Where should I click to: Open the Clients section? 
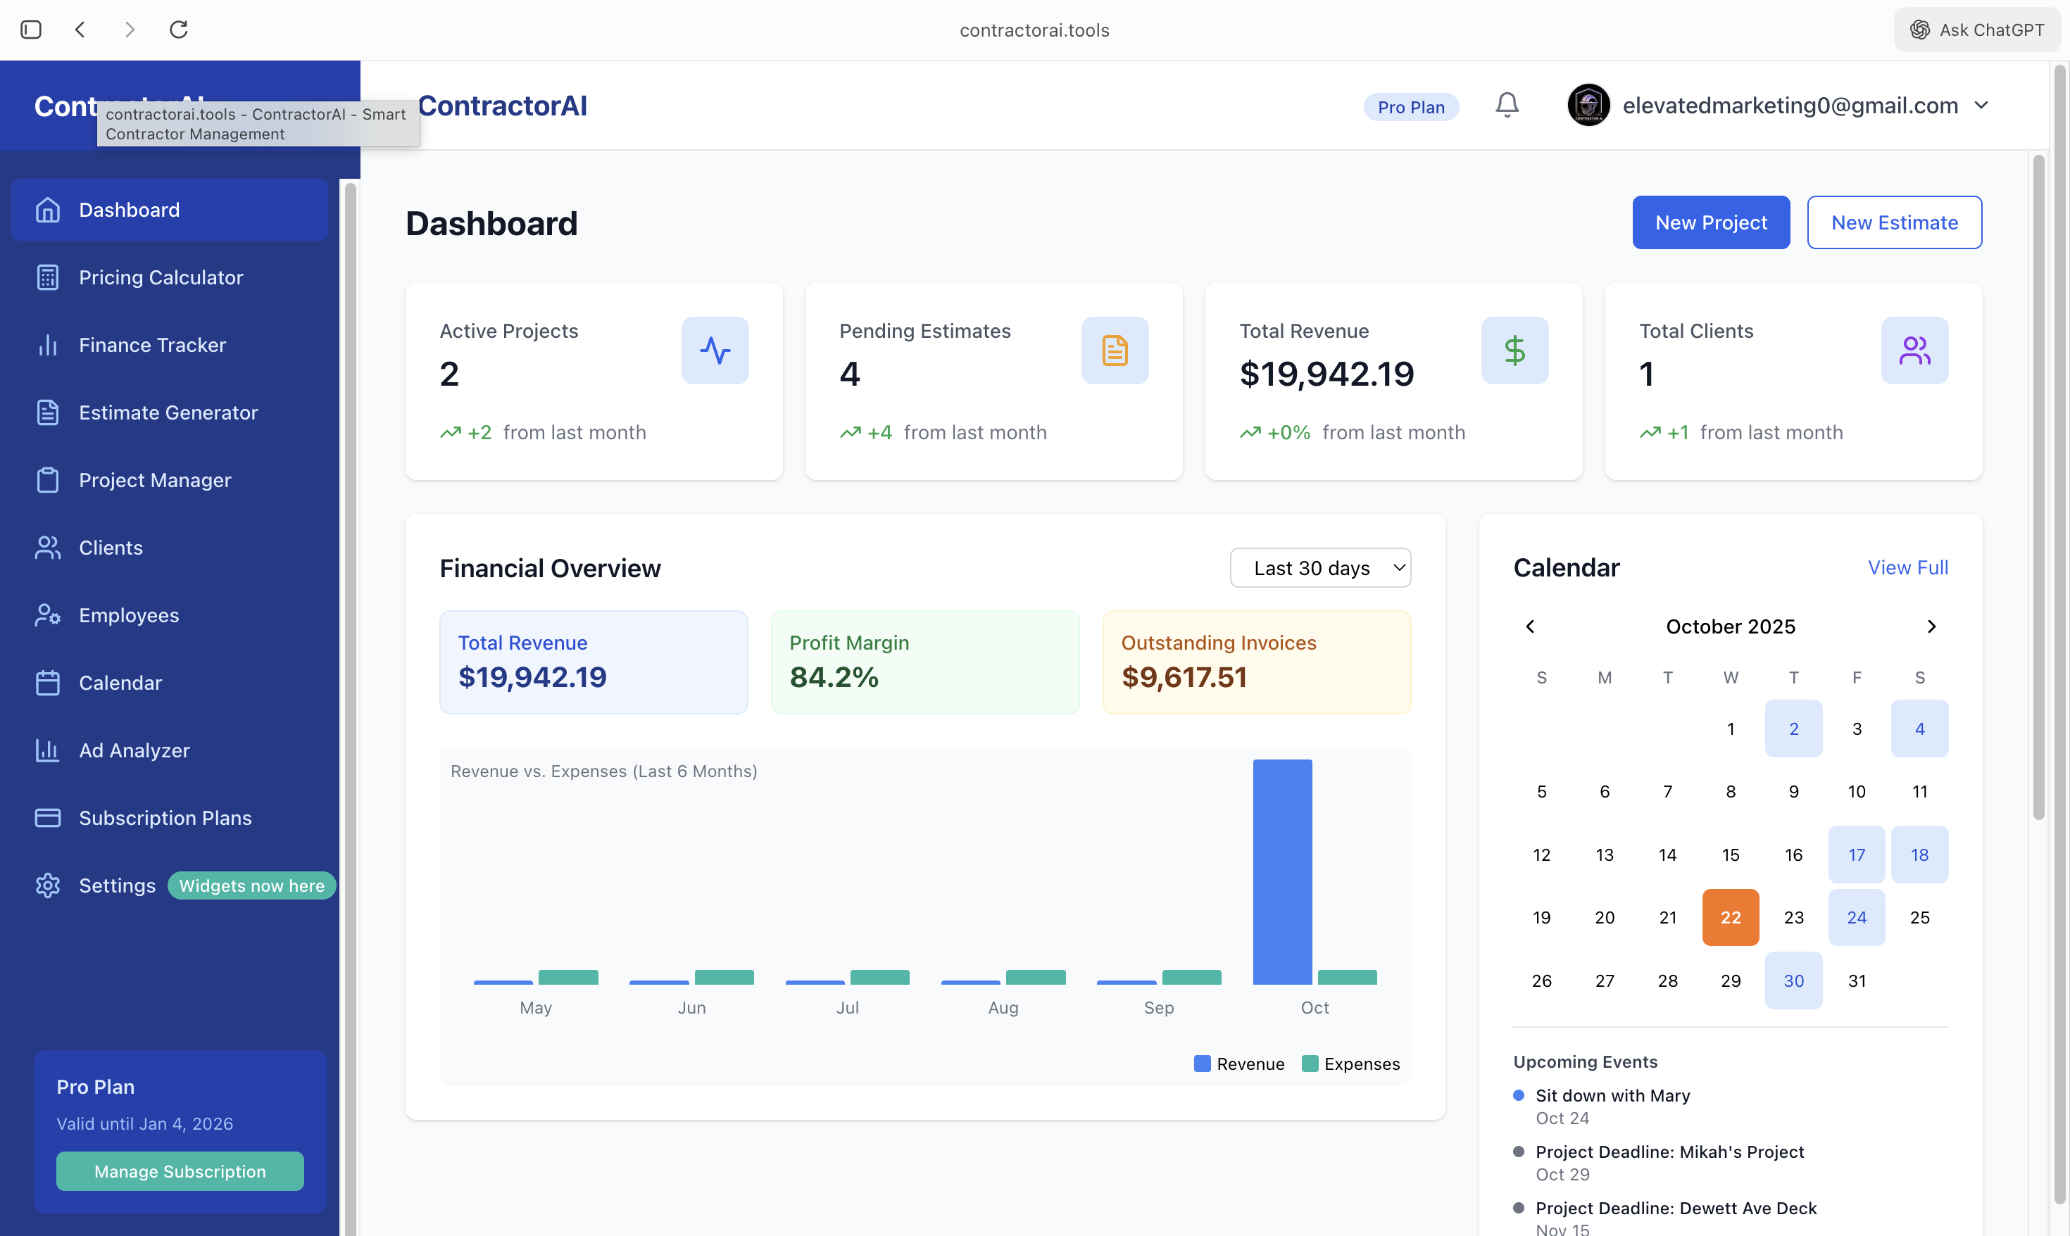pyautogui.click(x=111, y=547)
